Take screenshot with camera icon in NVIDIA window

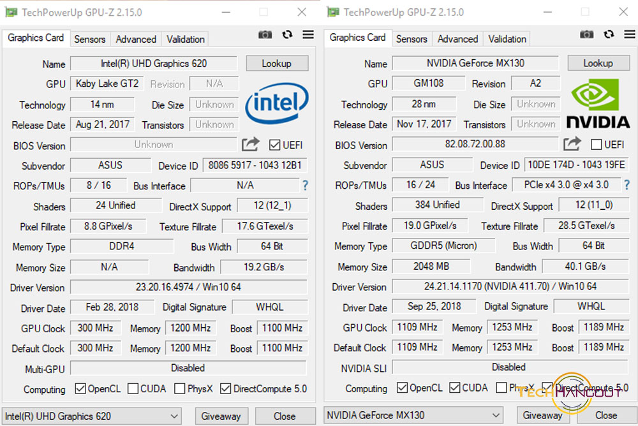pyautogui.click(x=586, y=34)
